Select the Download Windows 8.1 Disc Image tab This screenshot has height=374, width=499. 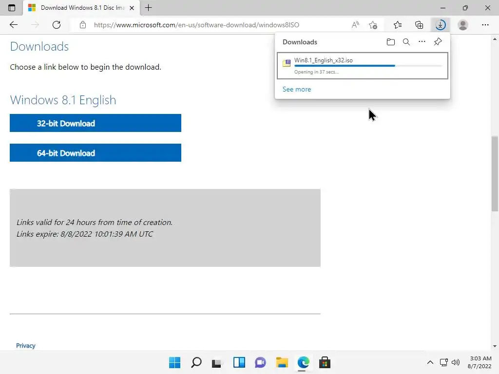coord(82,8)
